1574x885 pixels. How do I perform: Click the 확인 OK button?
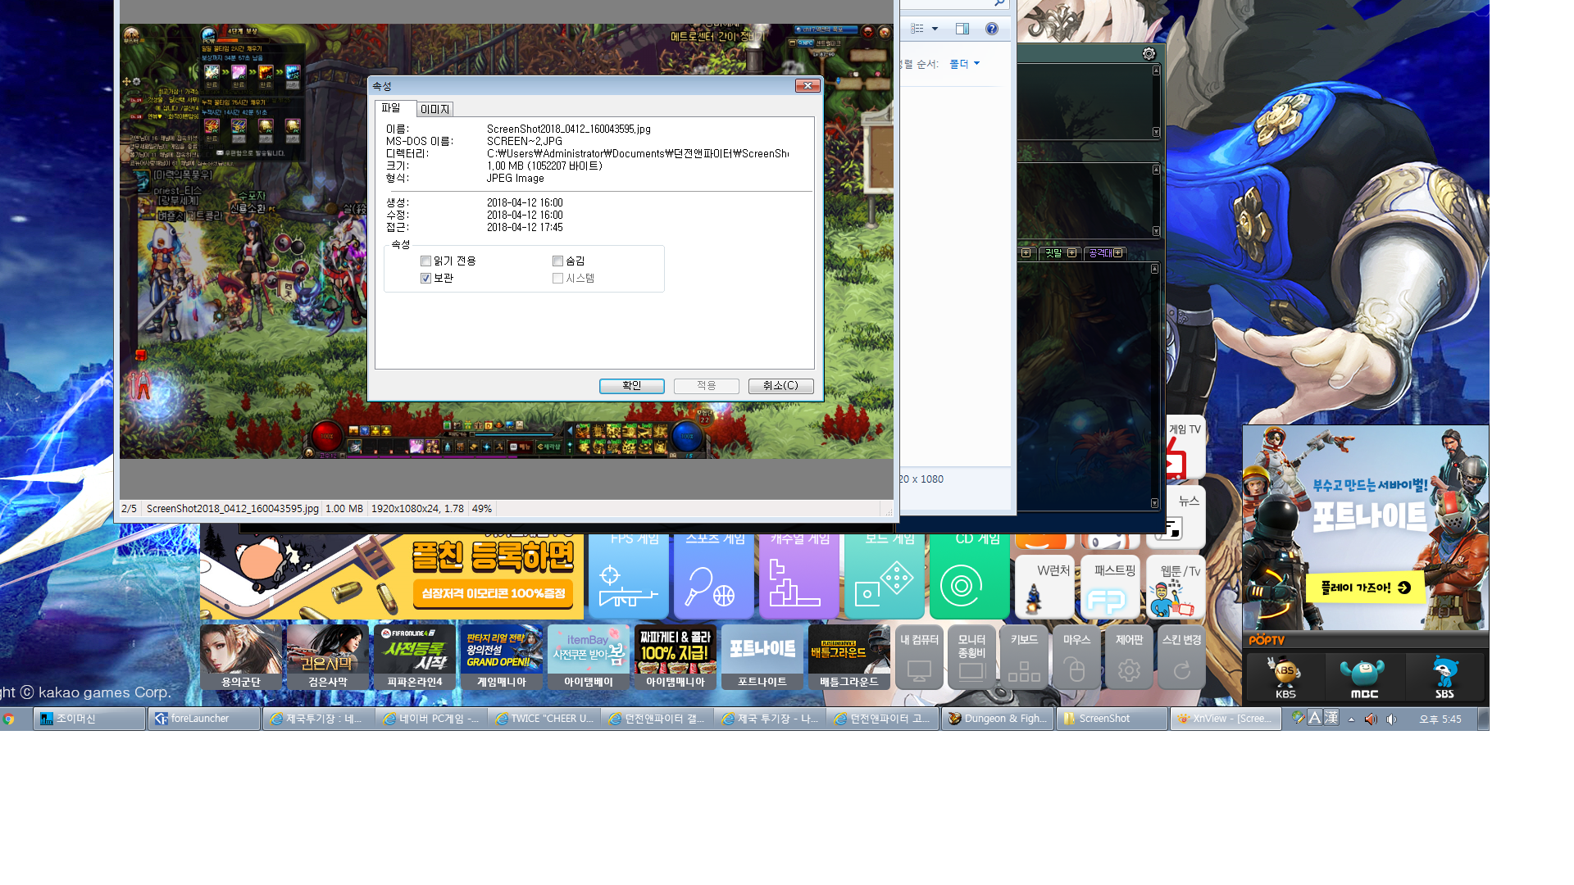(x=631, y=386)
